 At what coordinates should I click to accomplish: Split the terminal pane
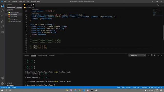(x=151, y=55)
